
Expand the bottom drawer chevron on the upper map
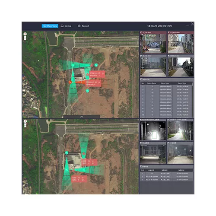point(82,117)
